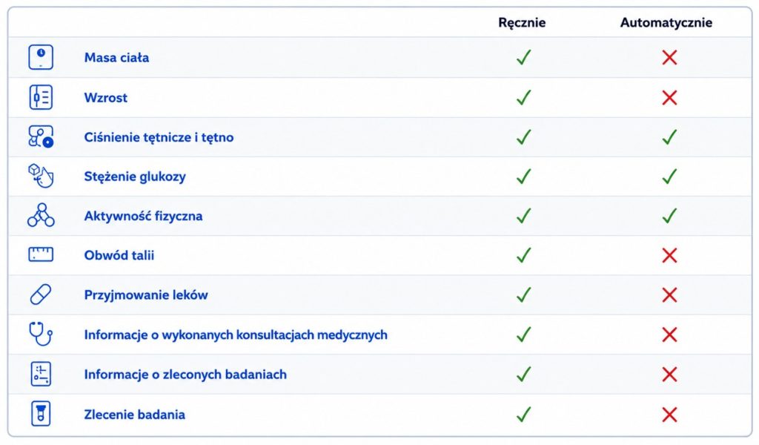This screenshot has width=759, height=445.
Task: Select Informacje o wykonanych konsultacjach medycznych
Action: click(x=236, y=334)
